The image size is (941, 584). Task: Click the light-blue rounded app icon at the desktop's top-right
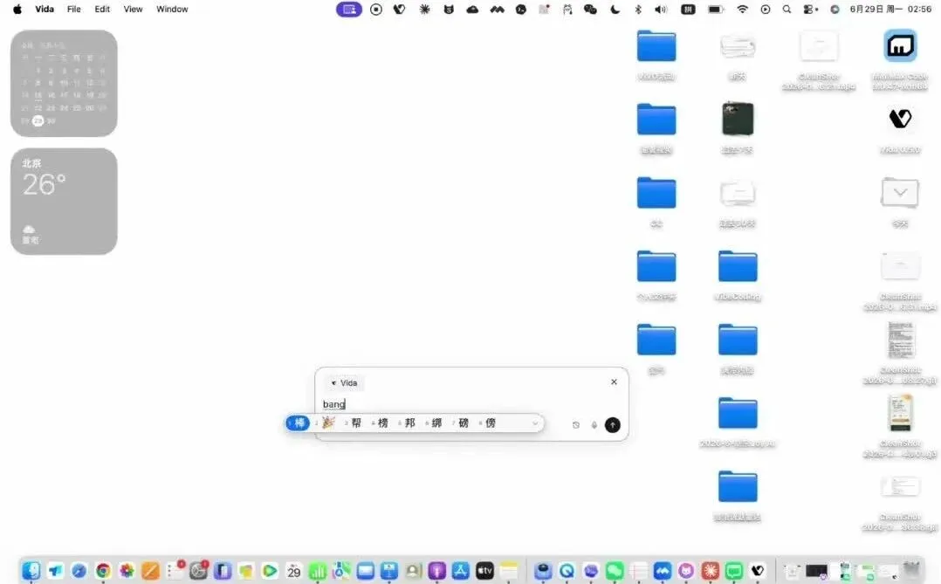pos(900,45)
